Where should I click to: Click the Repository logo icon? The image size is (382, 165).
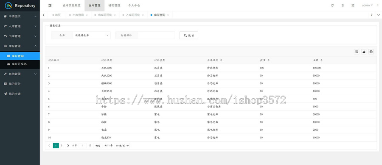click(8, 5)
